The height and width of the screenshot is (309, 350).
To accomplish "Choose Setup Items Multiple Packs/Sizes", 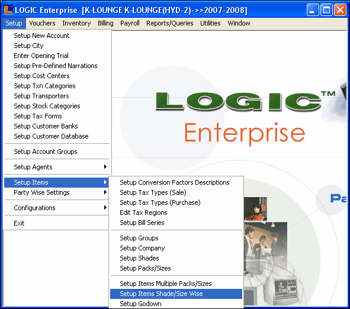I will tap(176, 284).
